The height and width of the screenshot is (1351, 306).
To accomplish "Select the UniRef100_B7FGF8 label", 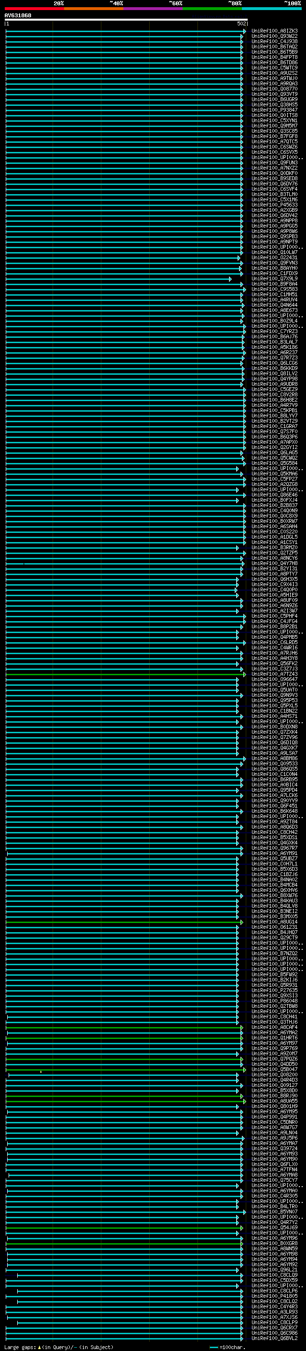I will tap(274, 137).
